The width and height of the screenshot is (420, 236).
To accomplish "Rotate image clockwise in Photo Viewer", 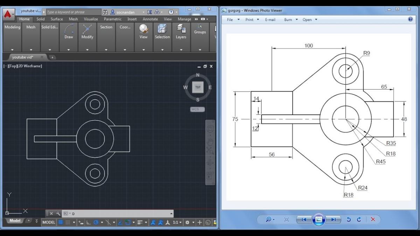I will pyautogui.click(x=359, y=220).
